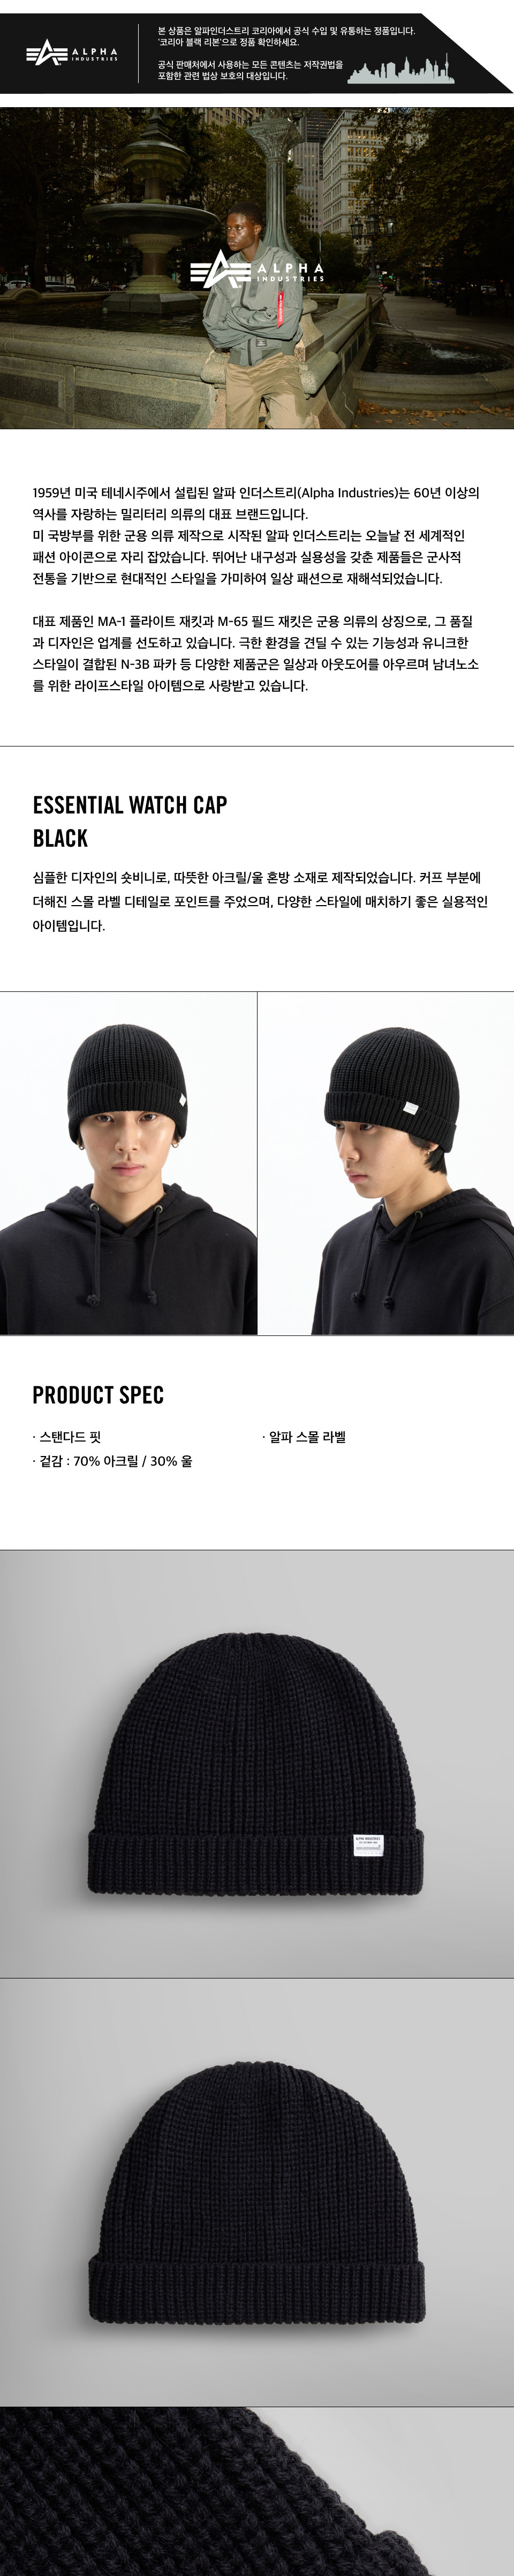Click the close-up knit texture image

[257, 2491]
